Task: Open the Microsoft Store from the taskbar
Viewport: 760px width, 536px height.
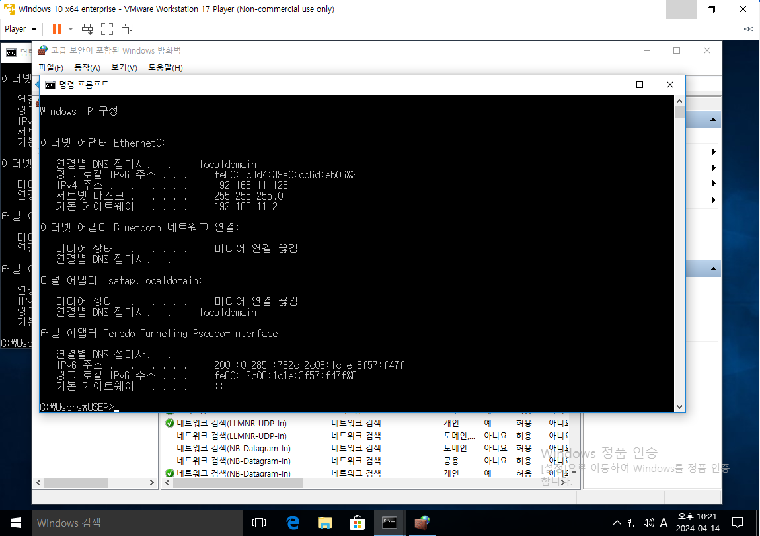Action: coord(358,523)
